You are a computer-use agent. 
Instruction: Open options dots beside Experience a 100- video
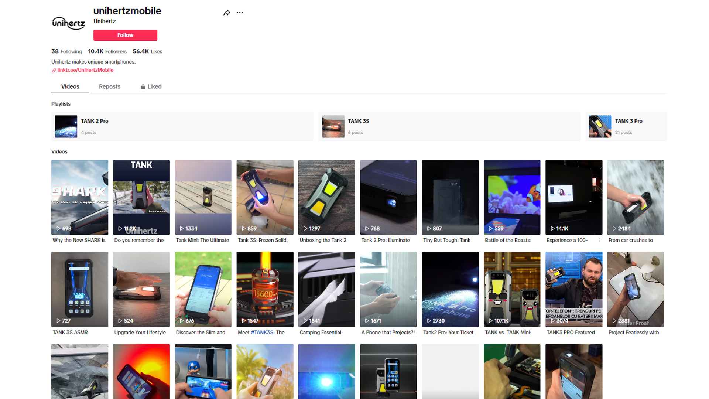tap(600, 240)
